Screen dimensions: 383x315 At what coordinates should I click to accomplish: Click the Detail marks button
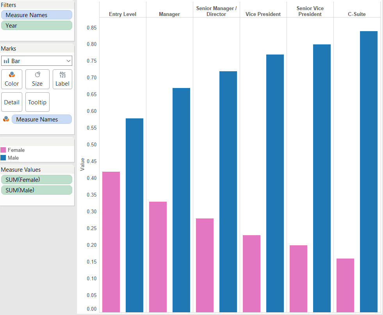coord(12,102)
